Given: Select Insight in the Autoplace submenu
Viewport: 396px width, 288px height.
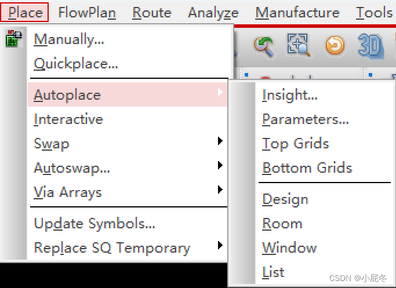Looking at the screenshot, I should 290,96.
